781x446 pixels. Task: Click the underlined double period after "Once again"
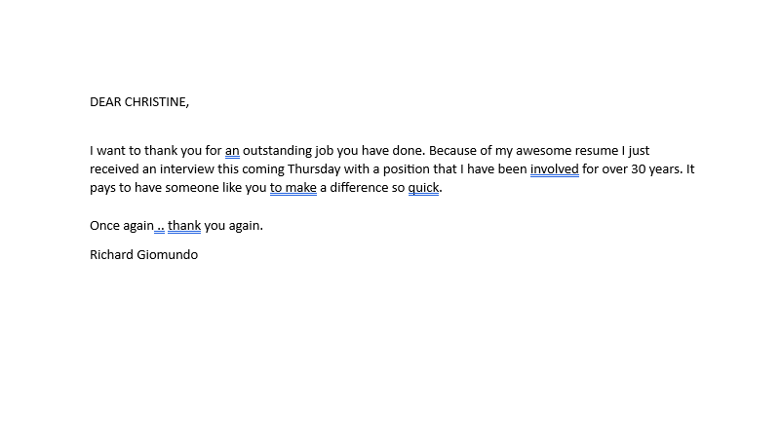coord(160,226)
